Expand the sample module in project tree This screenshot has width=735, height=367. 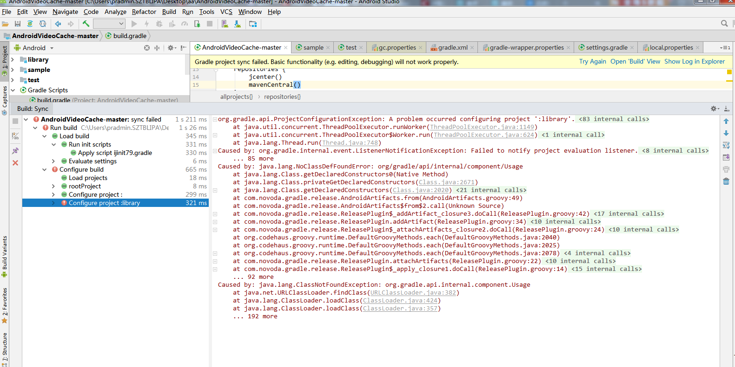tap(13, 70)
